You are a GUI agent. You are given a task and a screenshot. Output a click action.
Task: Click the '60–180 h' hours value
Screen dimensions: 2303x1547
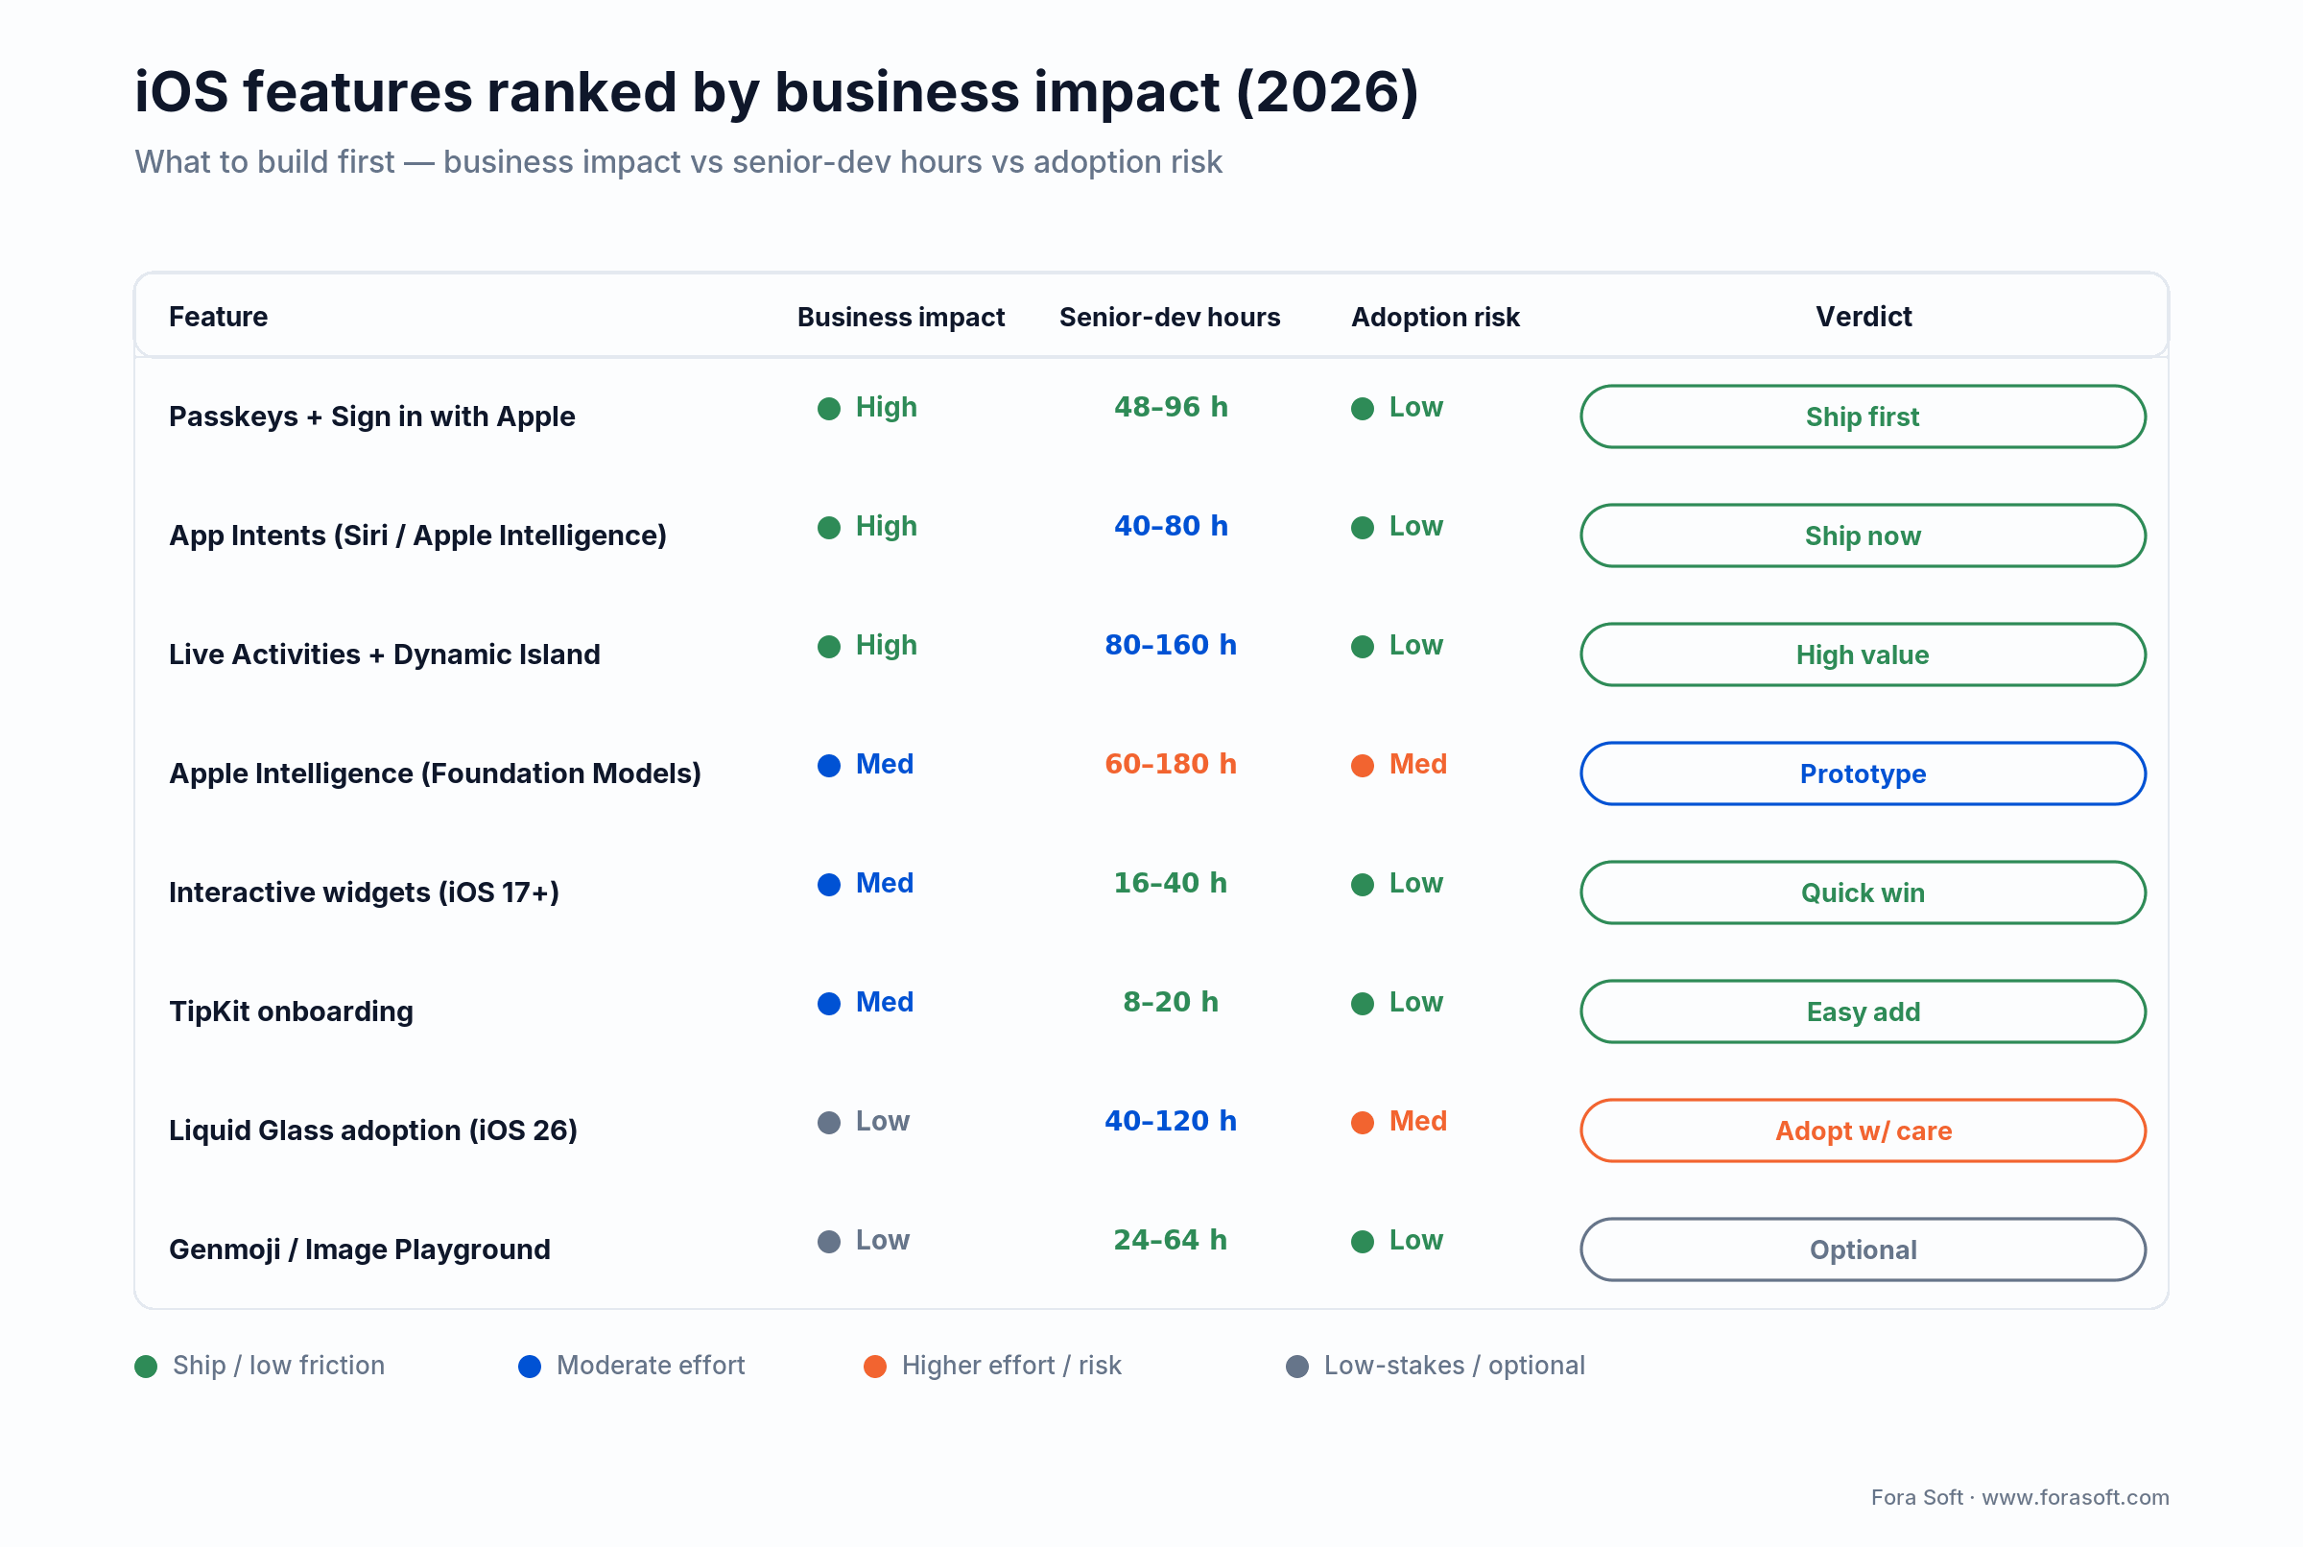tap(1171, 765)
